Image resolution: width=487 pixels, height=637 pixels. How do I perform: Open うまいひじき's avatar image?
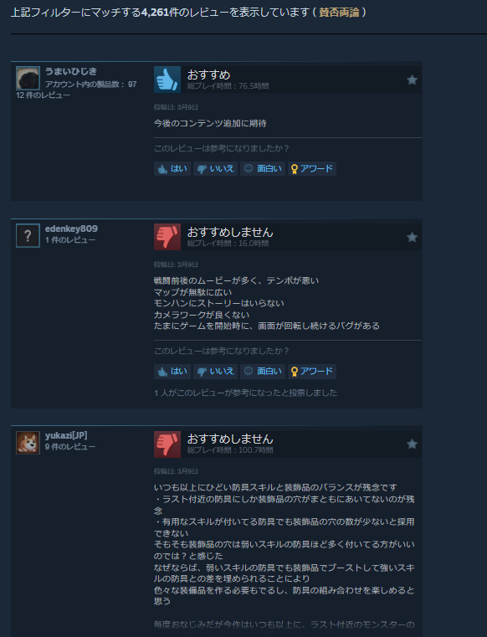28,78
